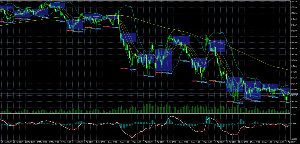Click the 0.0000 oscillator zero-level label
300x144 pixels.
point(294,123)
